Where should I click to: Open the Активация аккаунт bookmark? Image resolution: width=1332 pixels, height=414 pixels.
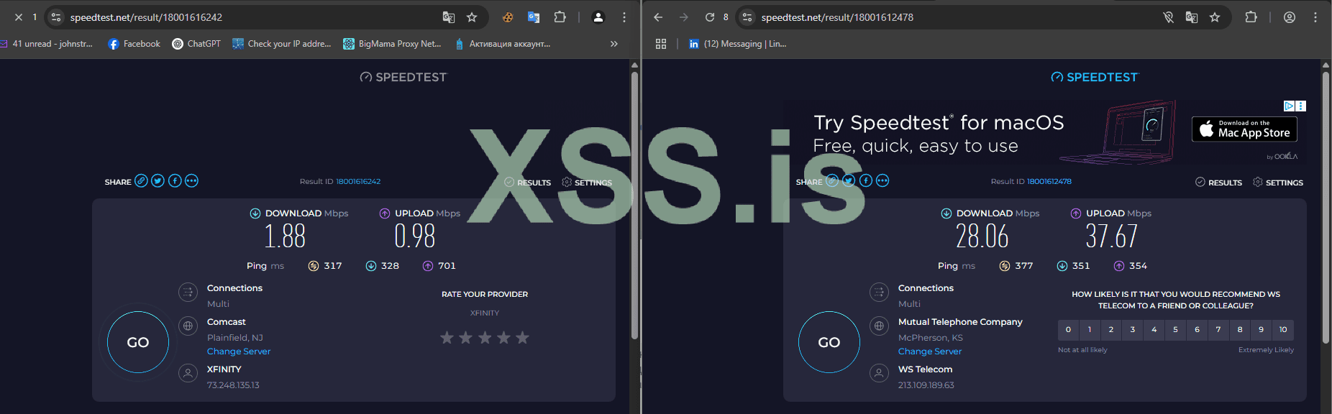[x=503, y=44]
